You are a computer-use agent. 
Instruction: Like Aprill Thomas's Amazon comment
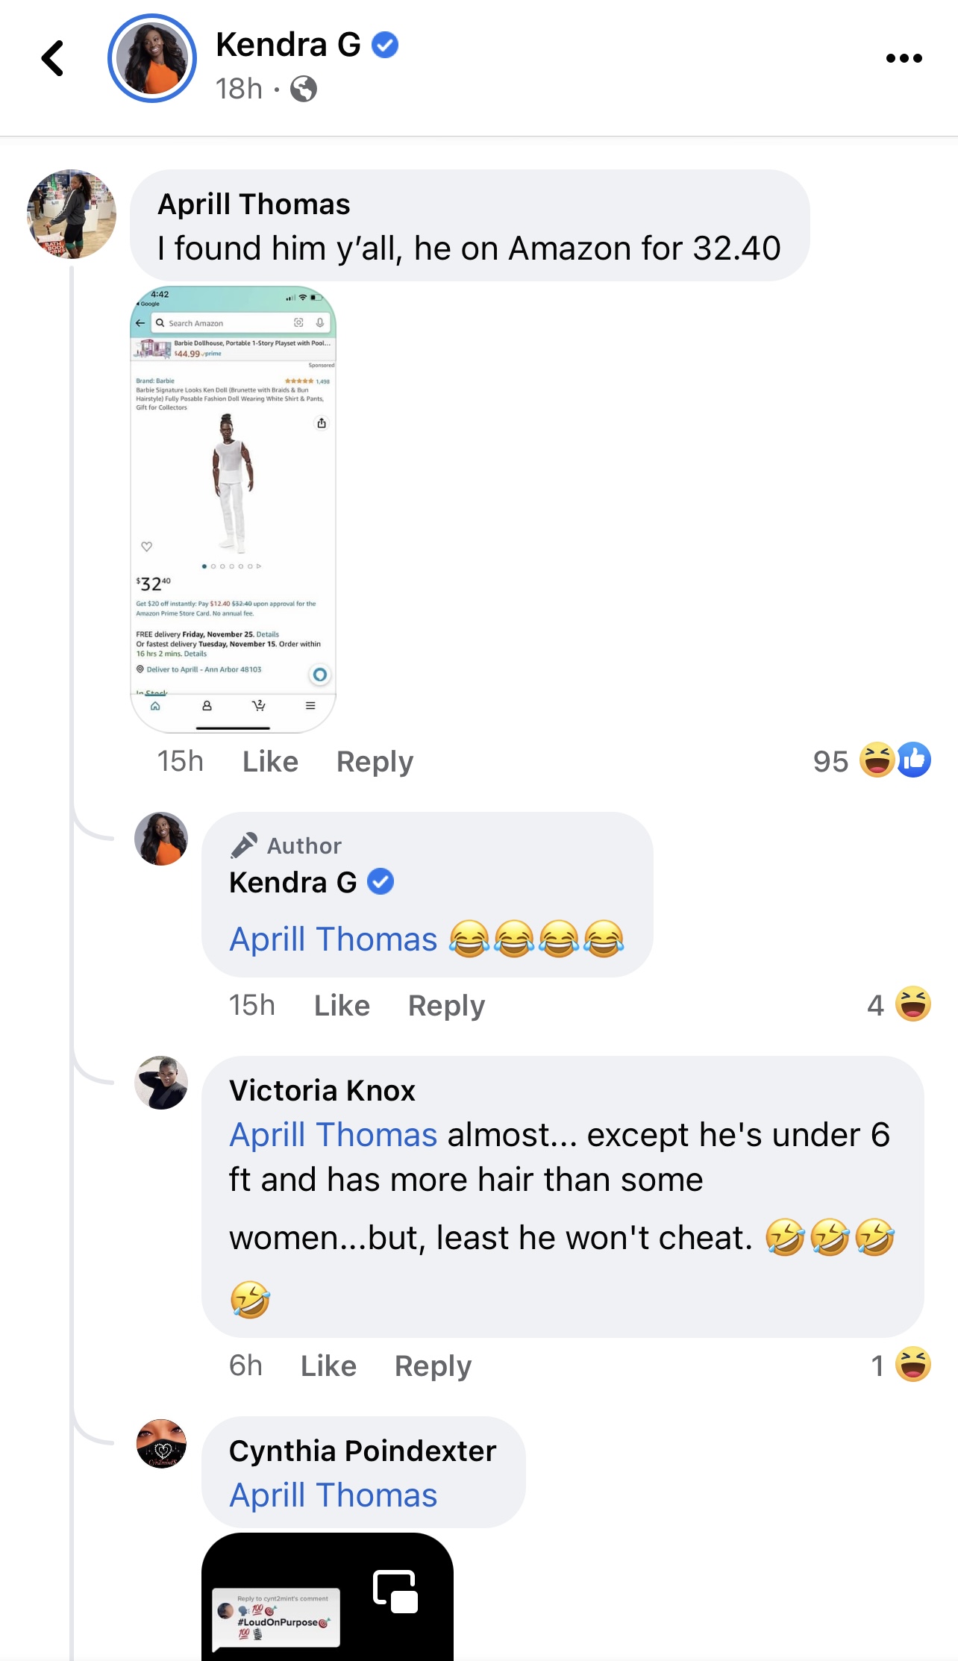[270, 761]
